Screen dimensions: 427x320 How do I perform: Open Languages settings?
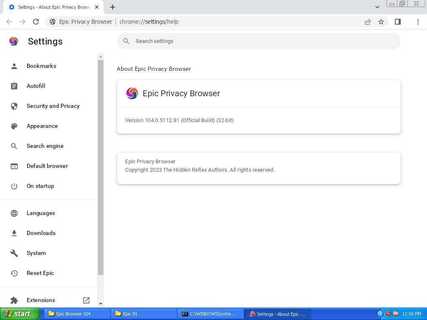pos(48,213)
